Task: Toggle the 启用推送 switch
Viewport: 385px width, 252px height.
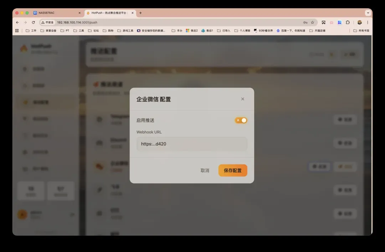Action: 241,120
